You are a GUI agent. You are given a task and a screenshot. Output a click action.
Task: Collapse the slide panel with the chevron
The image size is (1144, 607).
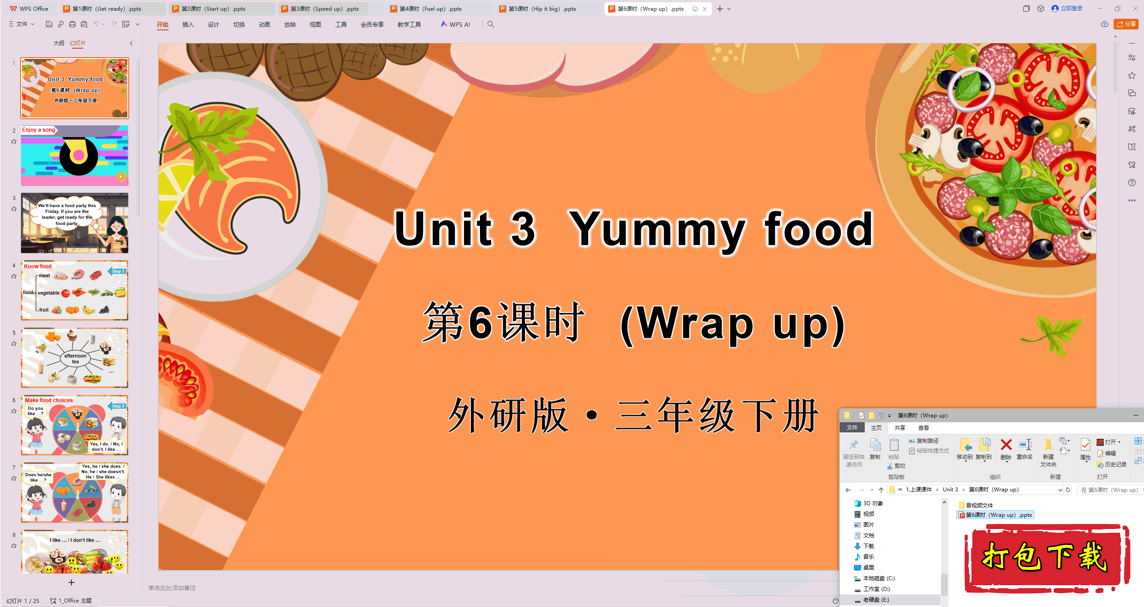pyautogui.click(x=131, y=43)
